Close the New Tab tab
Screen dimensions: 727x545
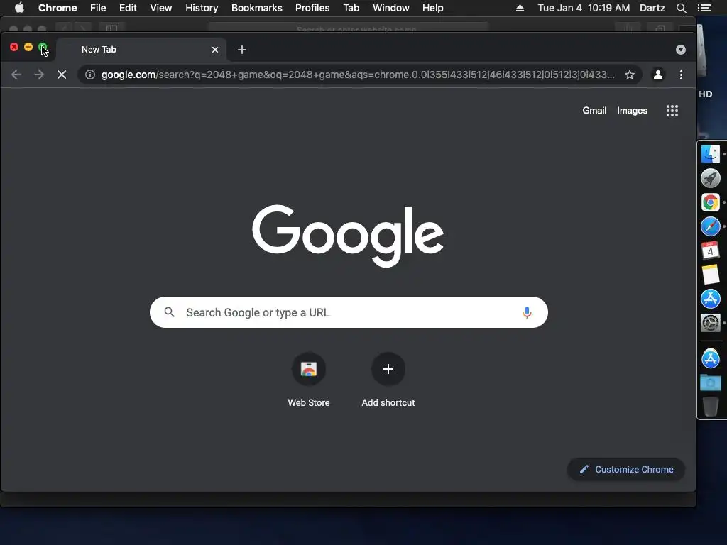click(215, 50)
